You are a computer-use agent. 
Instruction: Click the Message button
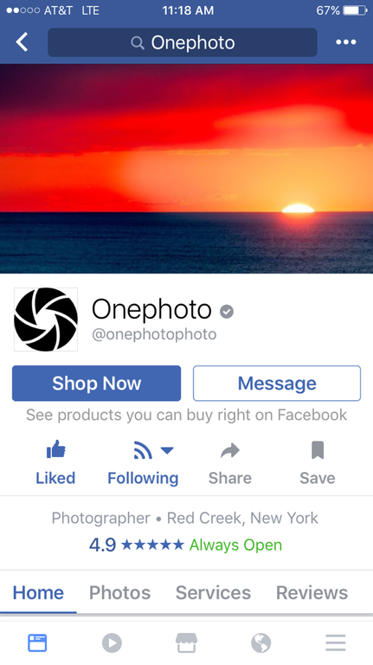(x=277, y=384)
